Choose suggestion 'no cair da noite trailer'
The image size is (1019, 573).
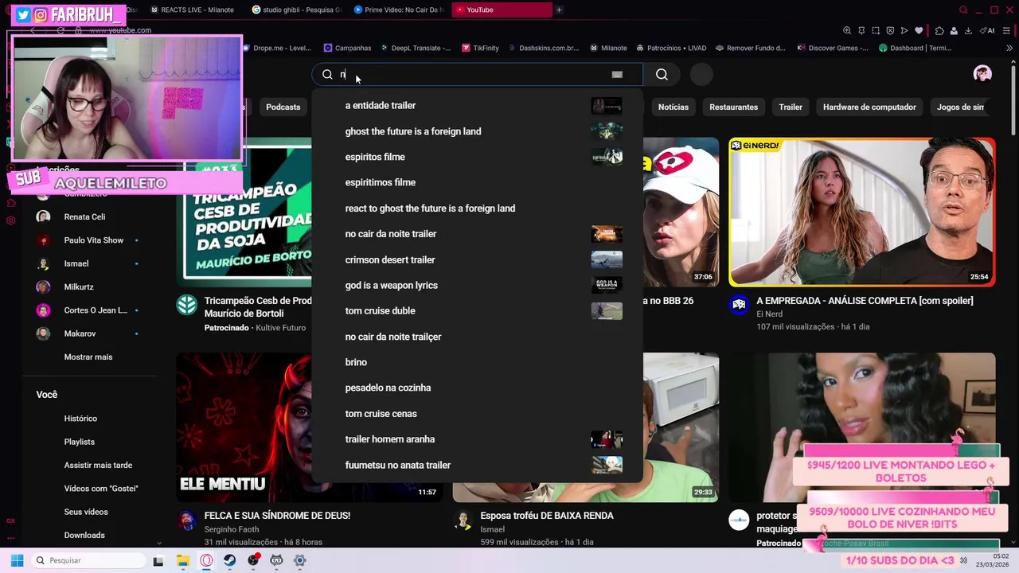pyautogui.click(x=478, y=234)
